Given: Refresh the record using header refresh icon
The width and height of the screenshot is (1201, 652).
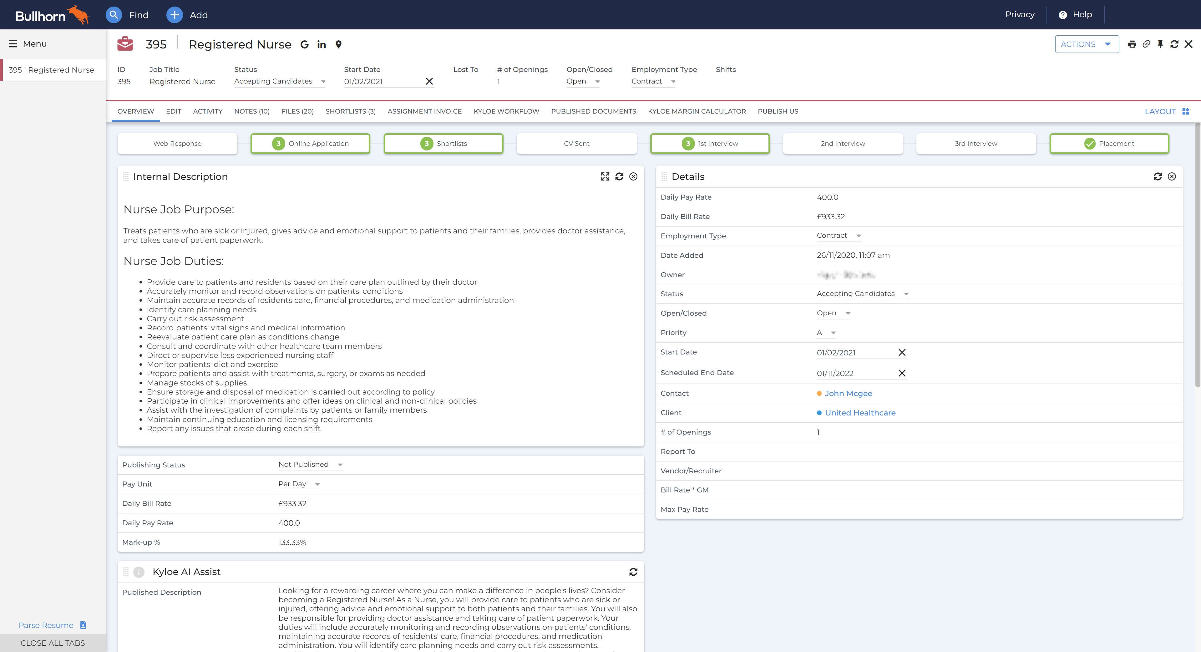Looking at the screenshot, I should (x=1174, y=44).
